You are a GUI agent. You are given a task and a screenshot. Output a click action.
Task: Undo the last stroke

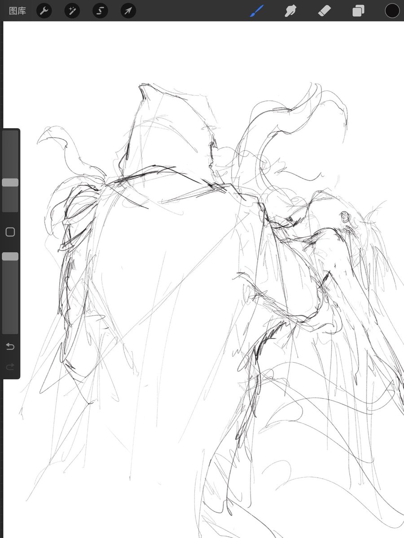(10, 347)
